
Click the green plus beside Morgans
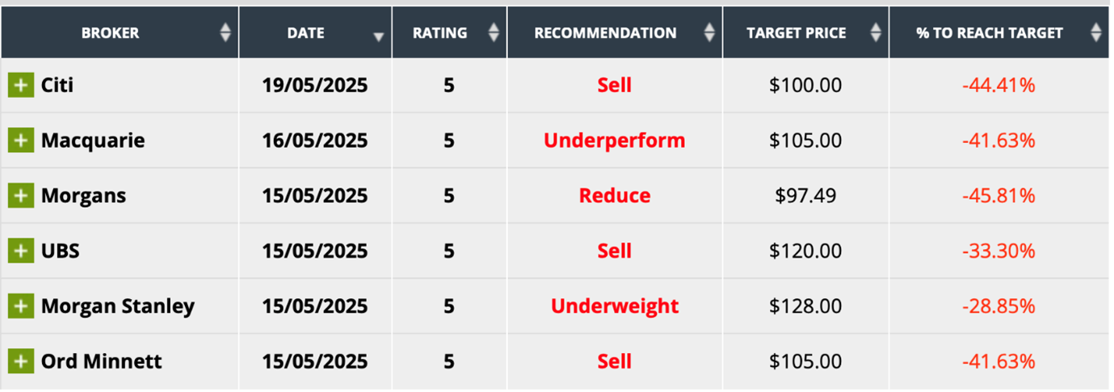click(21, 196)
